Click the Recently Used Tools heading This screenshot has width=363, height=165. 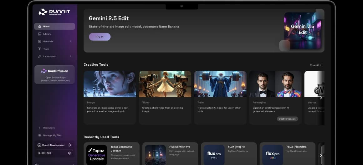click(101, 137)
